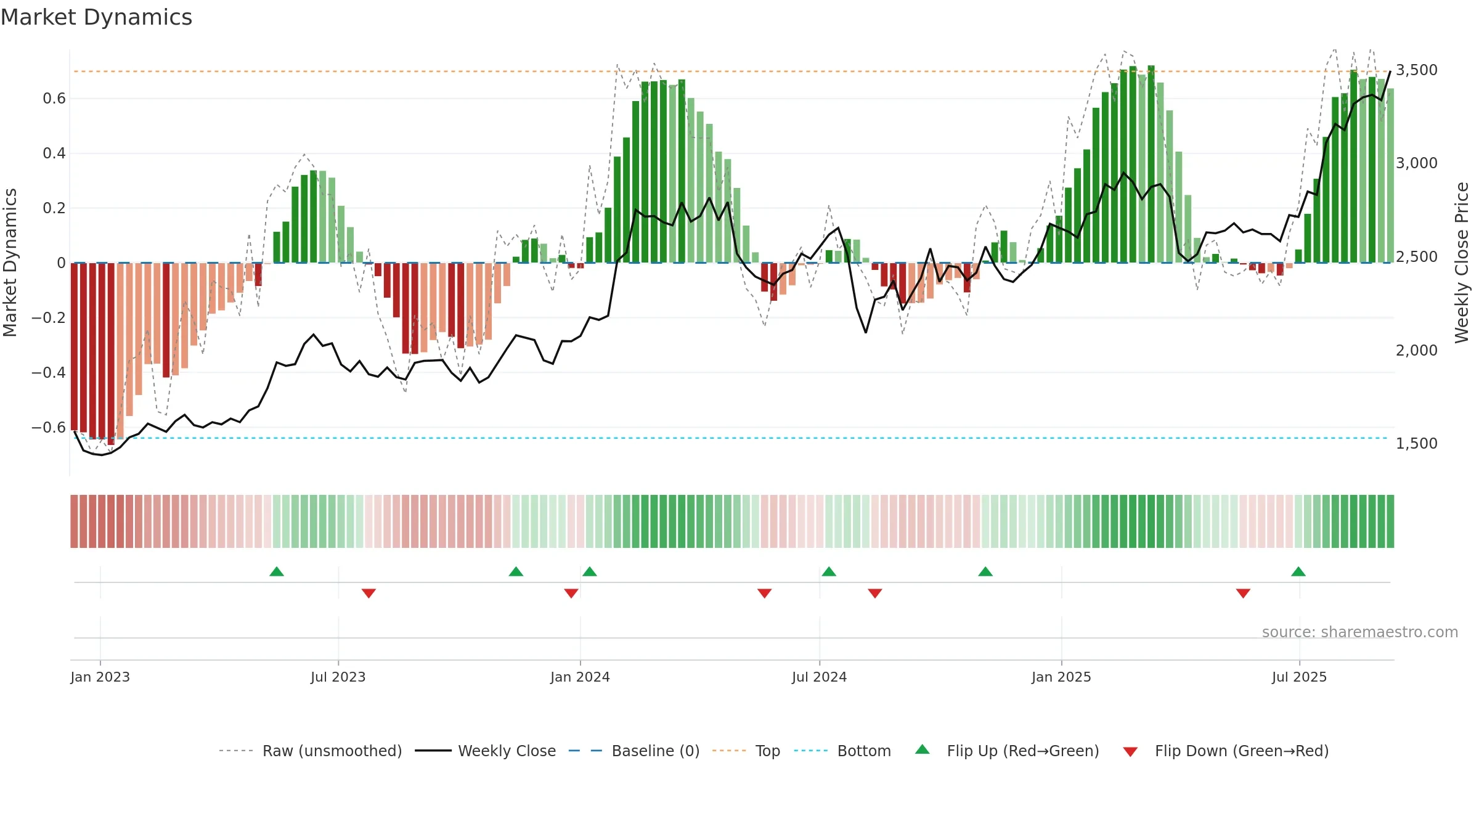
Task: Click the 3,000 price axis label
Action: (x=1417, y=163)
